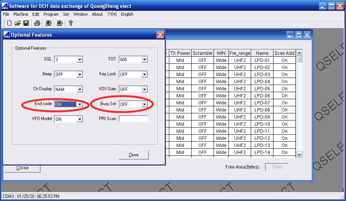Screen dimensions: 346x201
Task: Open the English language menu
Action: [127, 14]
